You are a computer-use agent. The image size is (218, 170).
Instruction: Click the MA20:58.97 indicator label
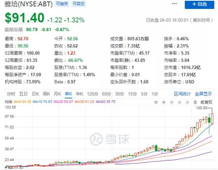point(63,102)
